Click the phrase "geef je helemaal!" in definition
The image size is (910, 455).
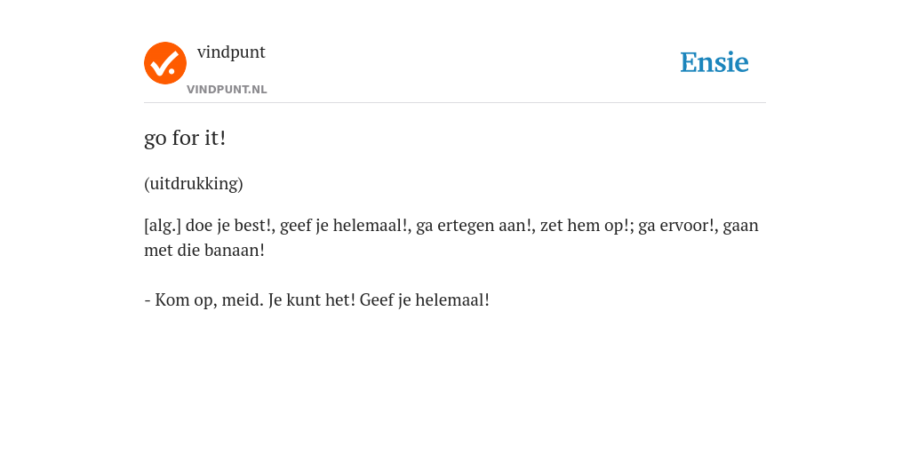click(x=344, y=225)
